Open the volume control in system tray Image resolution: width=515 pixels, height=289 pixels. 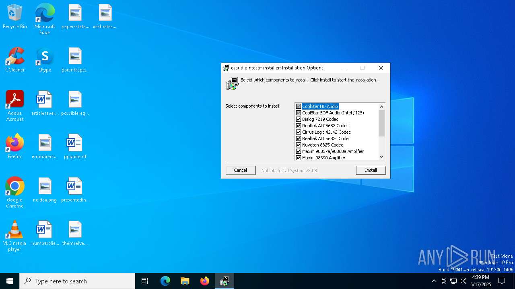pos(463,281)
